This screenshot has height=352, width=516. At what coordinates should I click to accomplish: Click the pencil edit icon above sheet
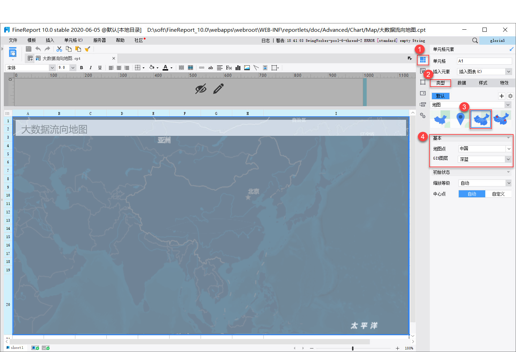coord(218,89)
